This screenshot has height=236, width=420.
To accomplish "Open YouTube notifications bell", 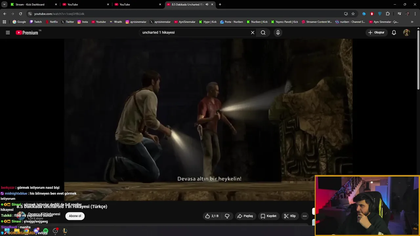I will click(x=394, y=32).
